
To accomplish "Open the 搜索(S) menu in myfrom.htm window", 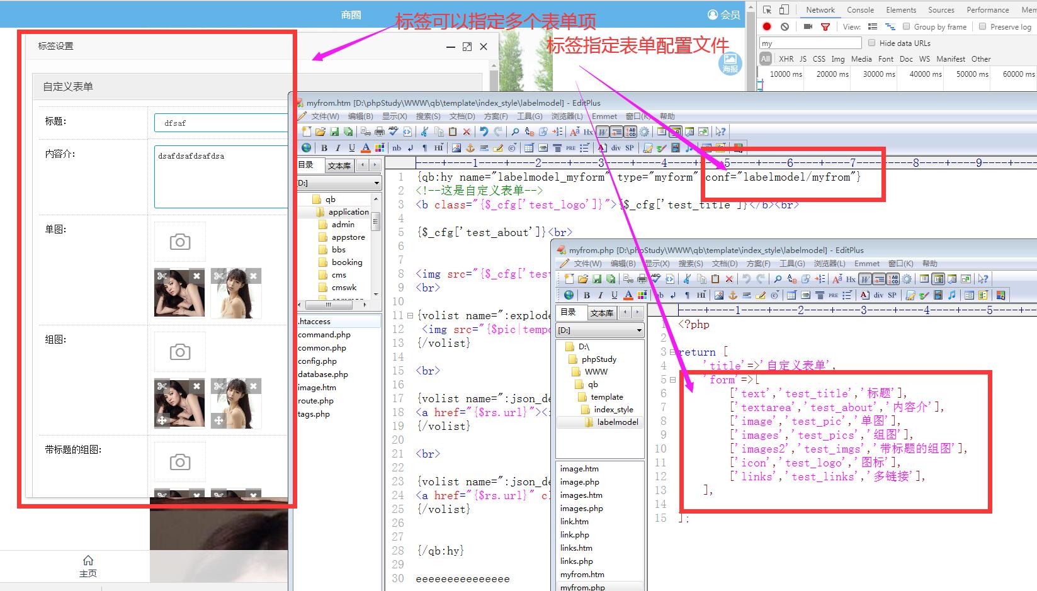I will [428, 116].
